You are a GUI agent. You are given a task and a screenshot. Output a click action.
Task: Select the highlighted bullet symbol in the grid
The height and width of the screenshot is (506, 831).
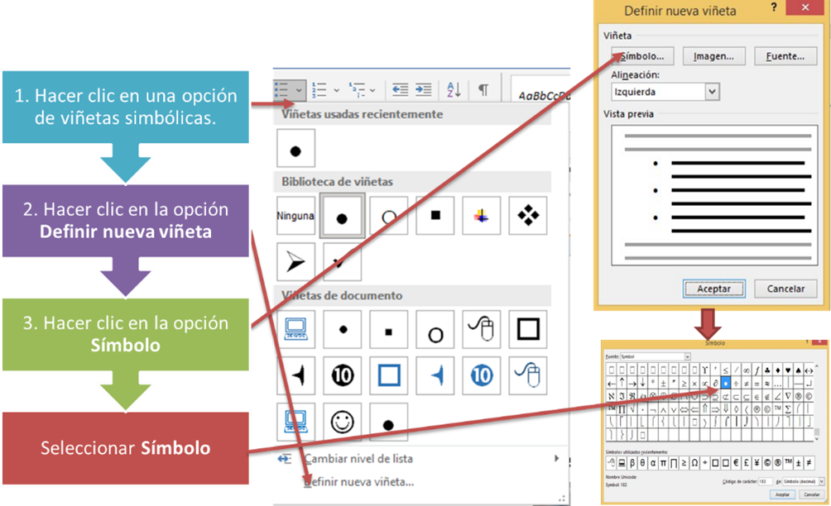click(x=725, y=383)
